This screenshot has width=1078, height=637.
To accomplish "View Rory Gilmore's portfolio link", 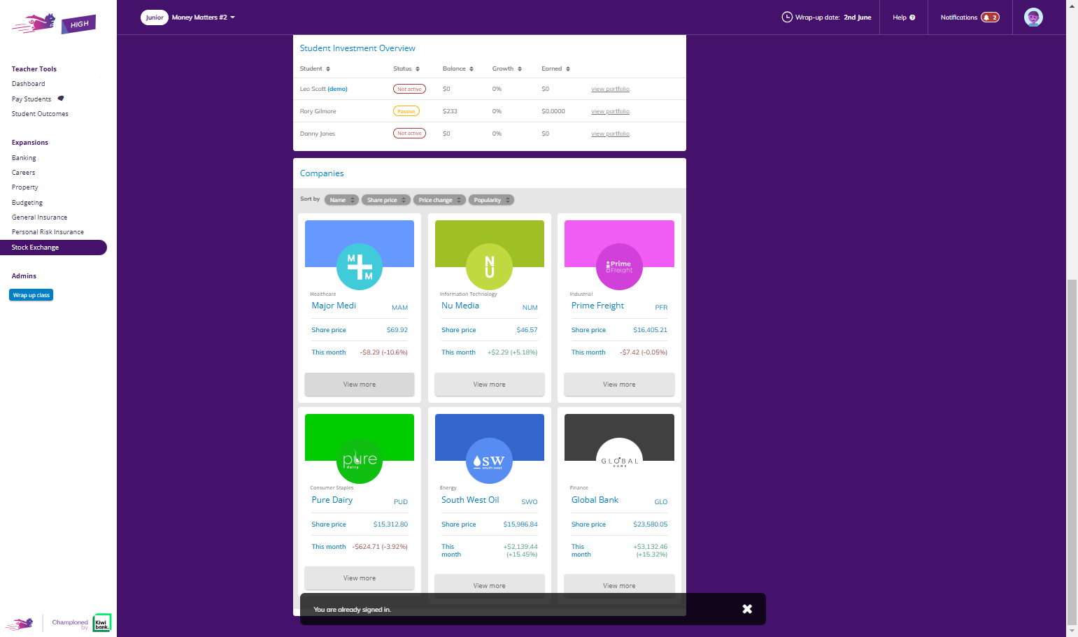I will pos(610,111).
